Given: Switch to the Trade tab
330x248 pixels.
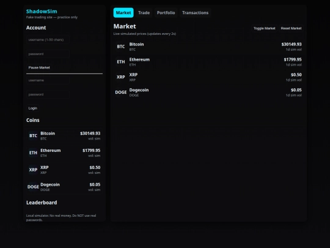Looking at the screenshot, I should (144, 13).
